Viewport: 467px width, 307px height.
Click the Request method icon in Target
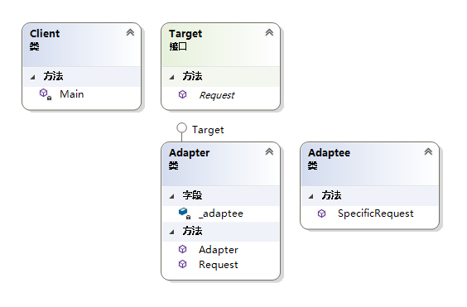coord(182,94)
